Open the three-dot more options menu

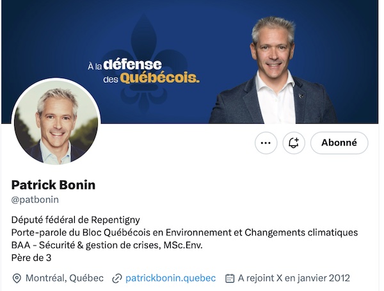(266, 143)
